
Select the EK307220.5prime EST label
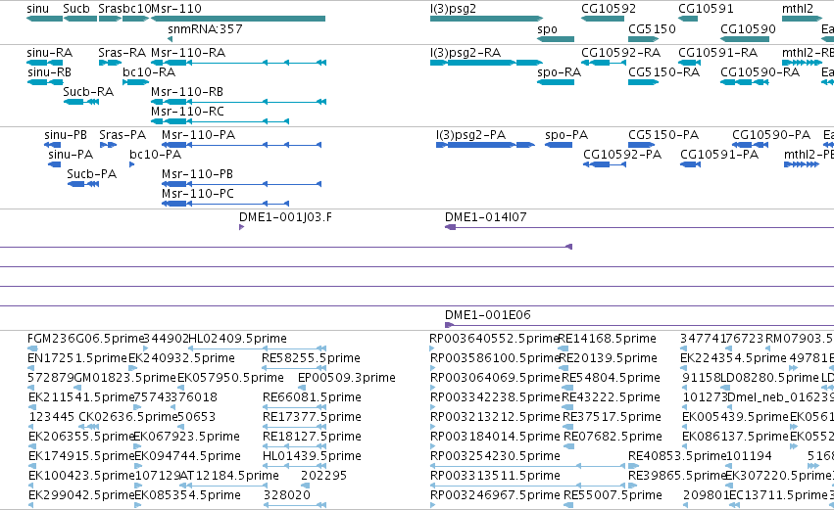pyautogui.click(x=778, y=476)
